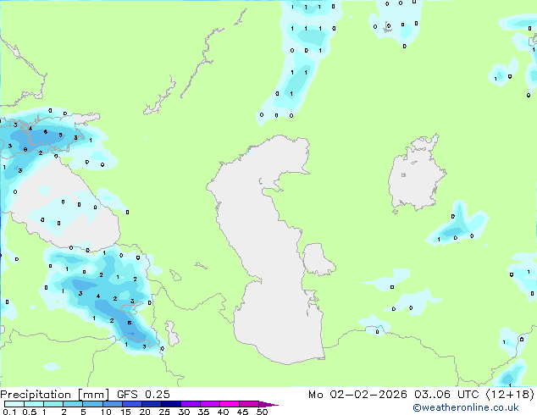Click the 15–20 mm legend swatch

pyautogui.click(x=132, y=404)
